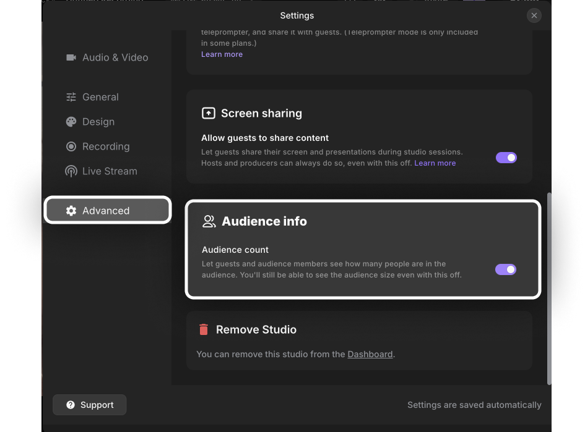This screenshot has width=585, height=432.
Task: Click the Audience info people icon
Action: click(x=209, y=221)
